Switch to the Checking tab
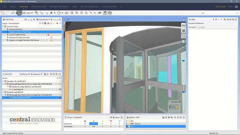Image resolution: width=240 pixels, height=135 pixels. (x=24, y=7)
